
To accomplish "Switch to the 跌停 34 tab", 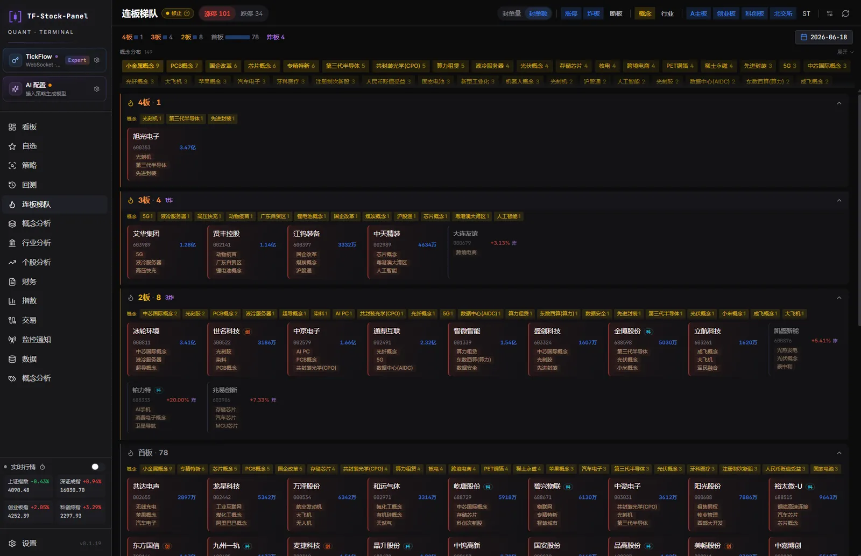I will [x=251, y=13].
